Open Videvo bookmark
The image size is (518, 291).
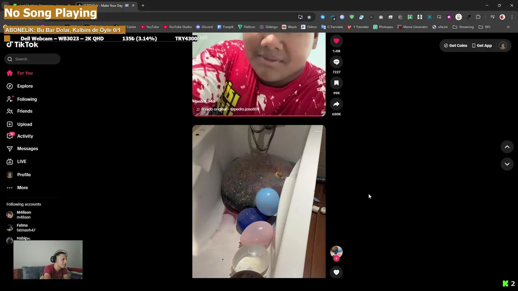(x=309, y=27)
